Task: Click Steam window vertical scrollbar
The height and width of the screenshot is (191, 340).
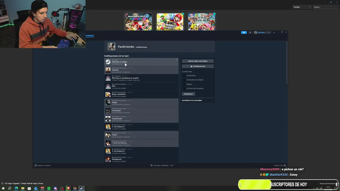Action: click(x=287, y=62)
